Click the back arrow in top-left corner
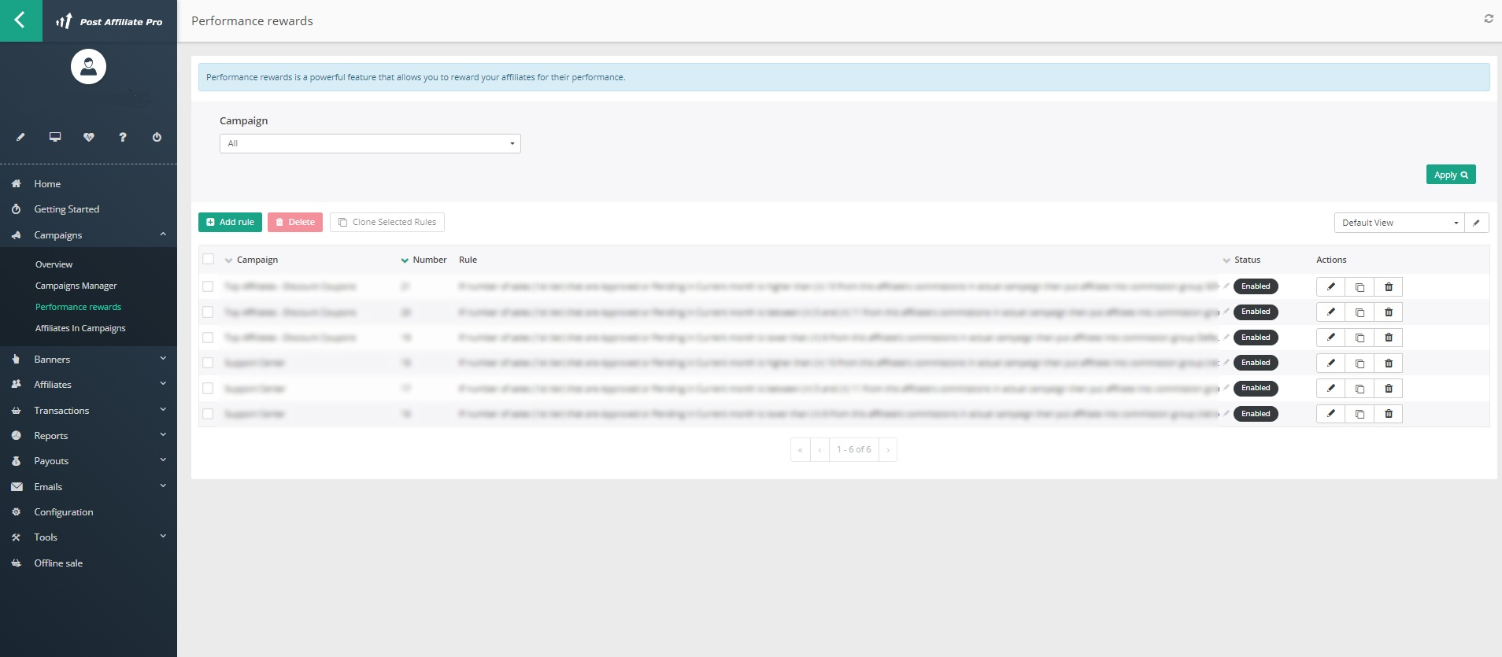This screenshot has height=657, width=1502. [x=20, y=20]
